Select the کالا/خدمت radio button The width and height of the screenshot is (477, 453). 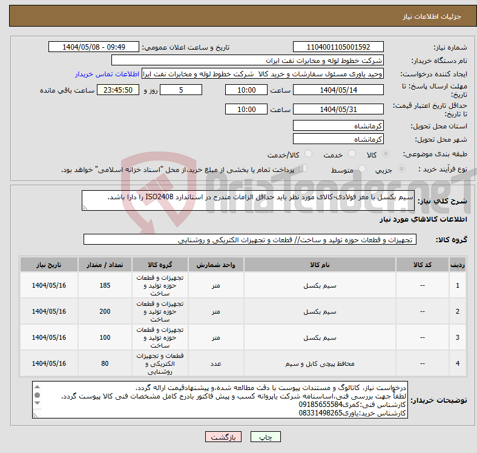(x=309, y=154)
